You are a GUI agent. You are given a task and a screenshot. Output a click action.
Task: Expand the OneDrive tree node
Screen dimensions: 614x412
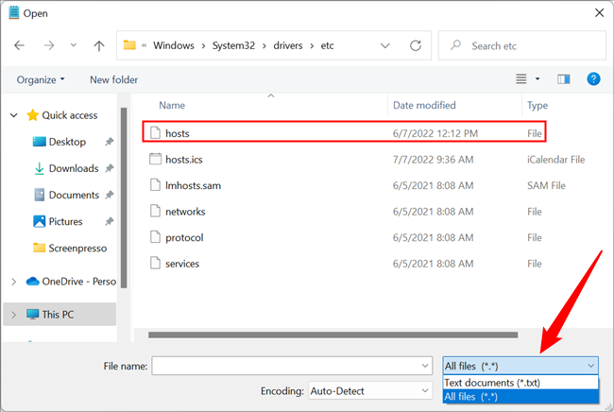click(x=13, y=281)
